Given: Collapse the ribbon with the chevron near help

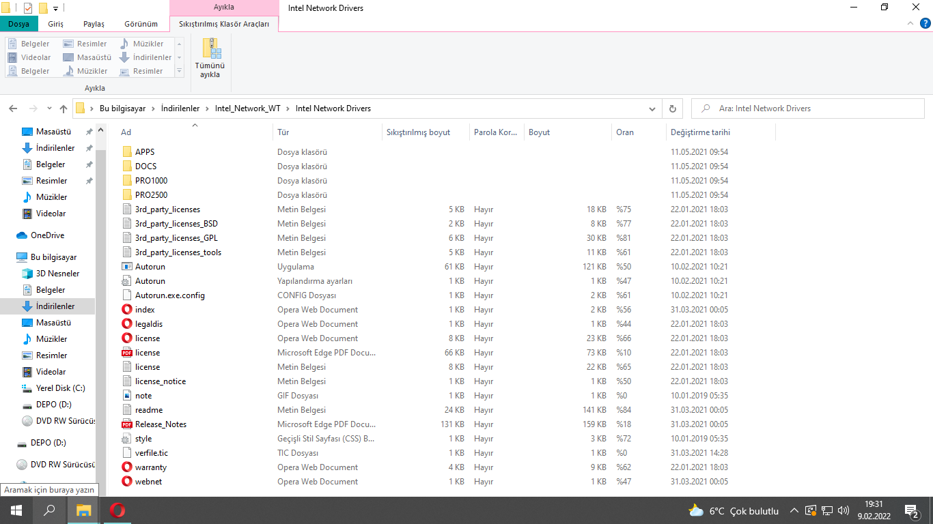Looking at the screenshot, I should coord(910,23).
